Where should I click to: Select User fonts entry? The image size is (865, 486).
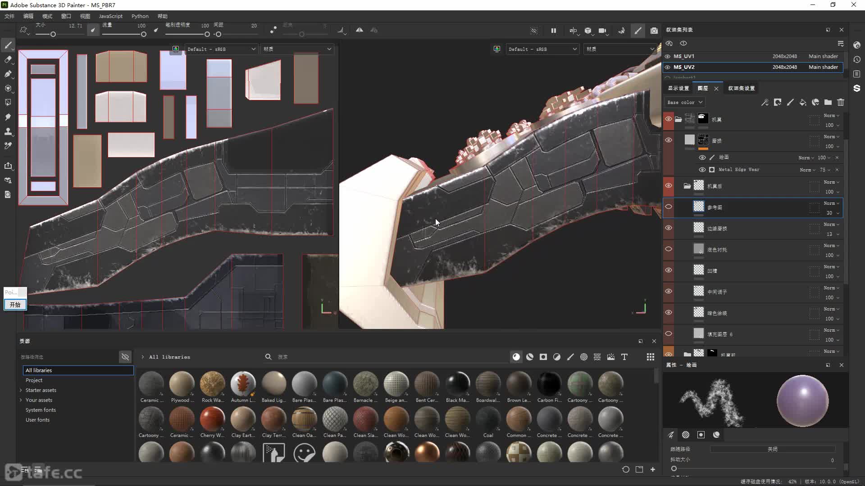click(x=37, y=420)
